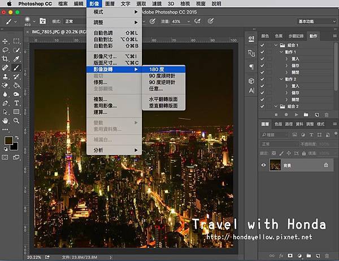Choose 水平翻轉版面 in submenu
The image size is (339, 261).
164,99
